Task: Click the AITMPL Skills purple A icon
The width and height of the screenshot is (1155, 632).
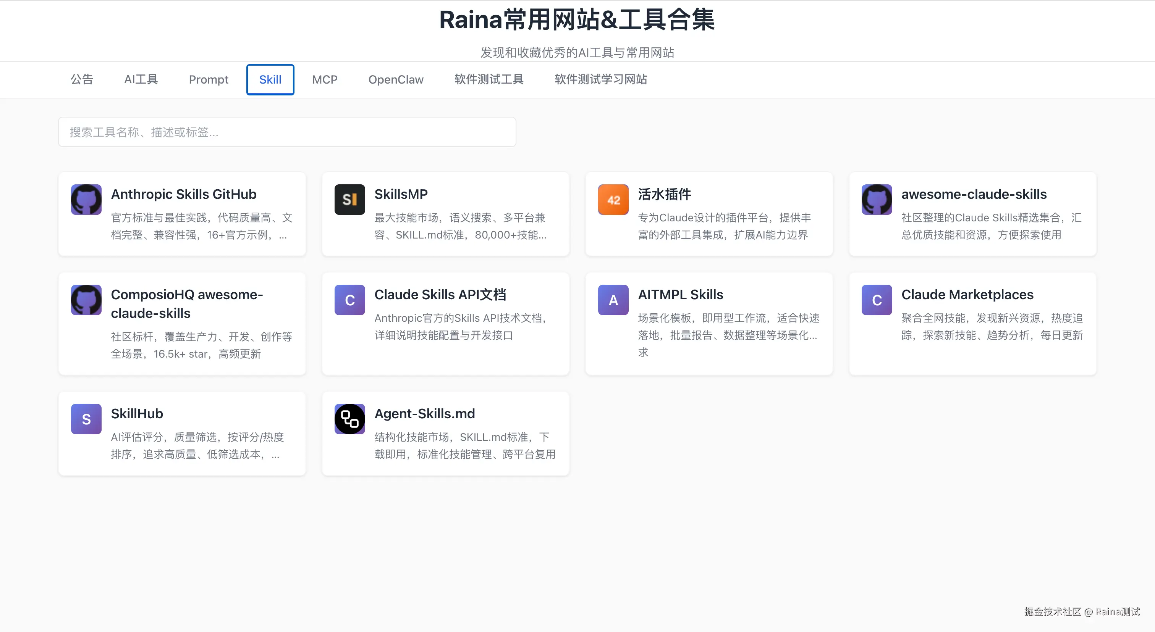Action: tap(613, 300)
